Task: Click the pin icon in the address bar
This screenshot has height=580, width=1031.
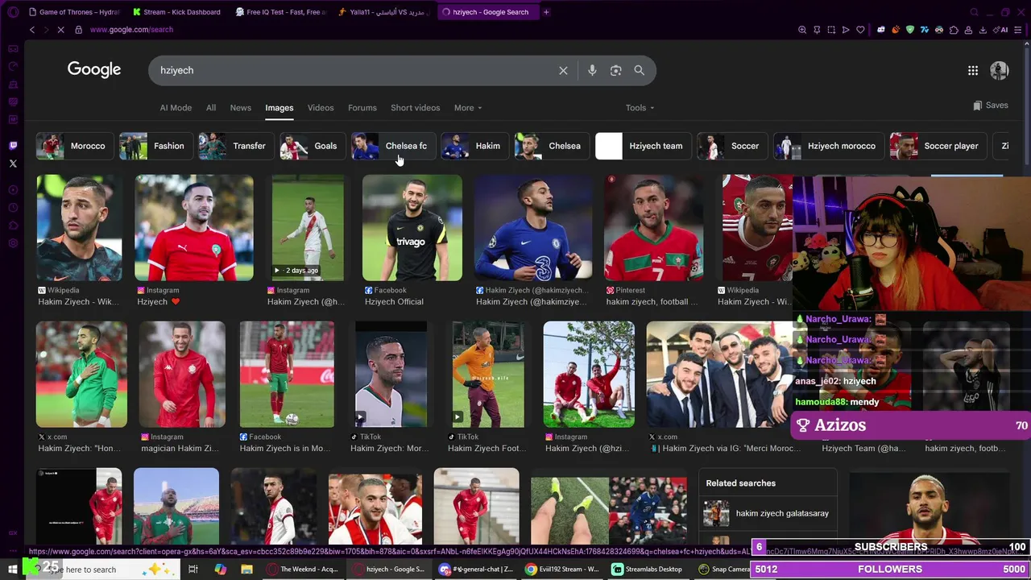Action: pos(817,30)
